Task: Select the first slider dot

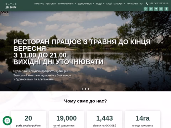Action: click(x=83, y=89)
